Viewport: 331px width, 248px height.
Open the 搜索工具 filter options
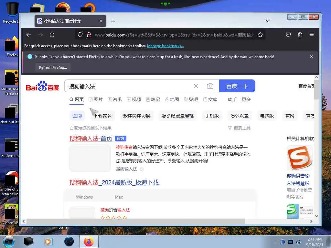[239, 128]
